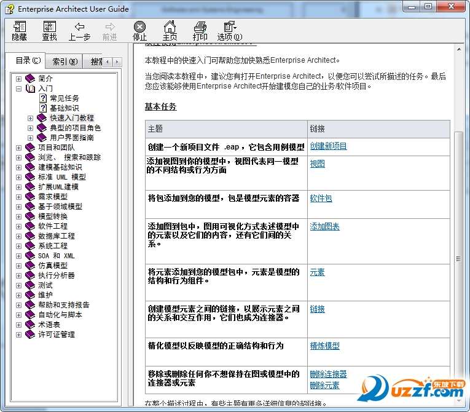Screen dimensions: 470x412
Task: Expand the 简介 tree node
Action: click(18, 79)
